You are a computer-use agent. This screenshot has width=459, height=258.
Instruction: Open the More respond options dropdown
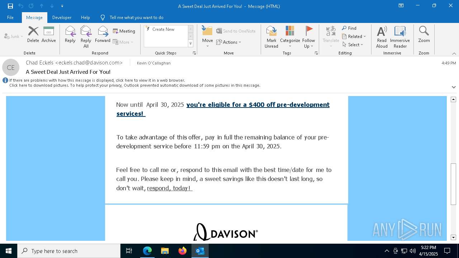[123, 42]
